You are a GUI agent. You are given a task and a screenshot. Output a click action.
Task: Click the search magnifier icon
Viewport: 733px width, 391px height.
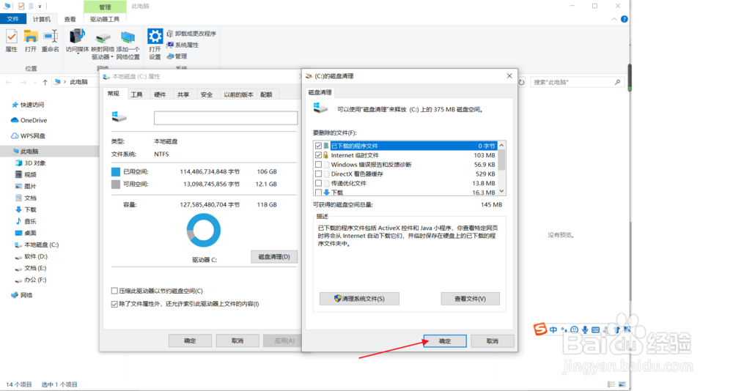pos(617,82)
